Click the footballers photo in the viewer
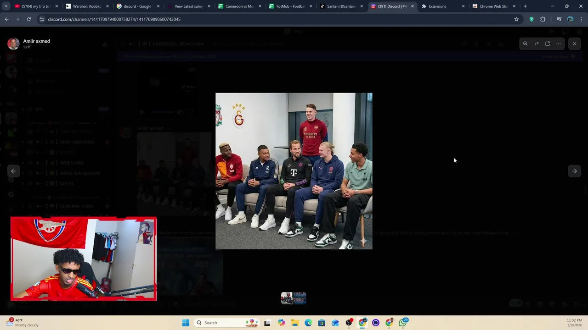 pos(294,171)
